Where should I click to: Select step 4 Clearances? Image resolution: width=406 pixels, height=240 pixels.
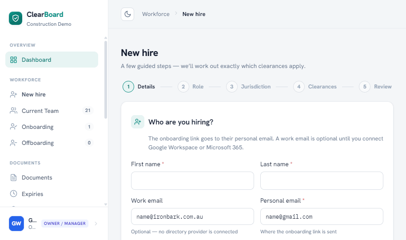[x=315, y=87]
